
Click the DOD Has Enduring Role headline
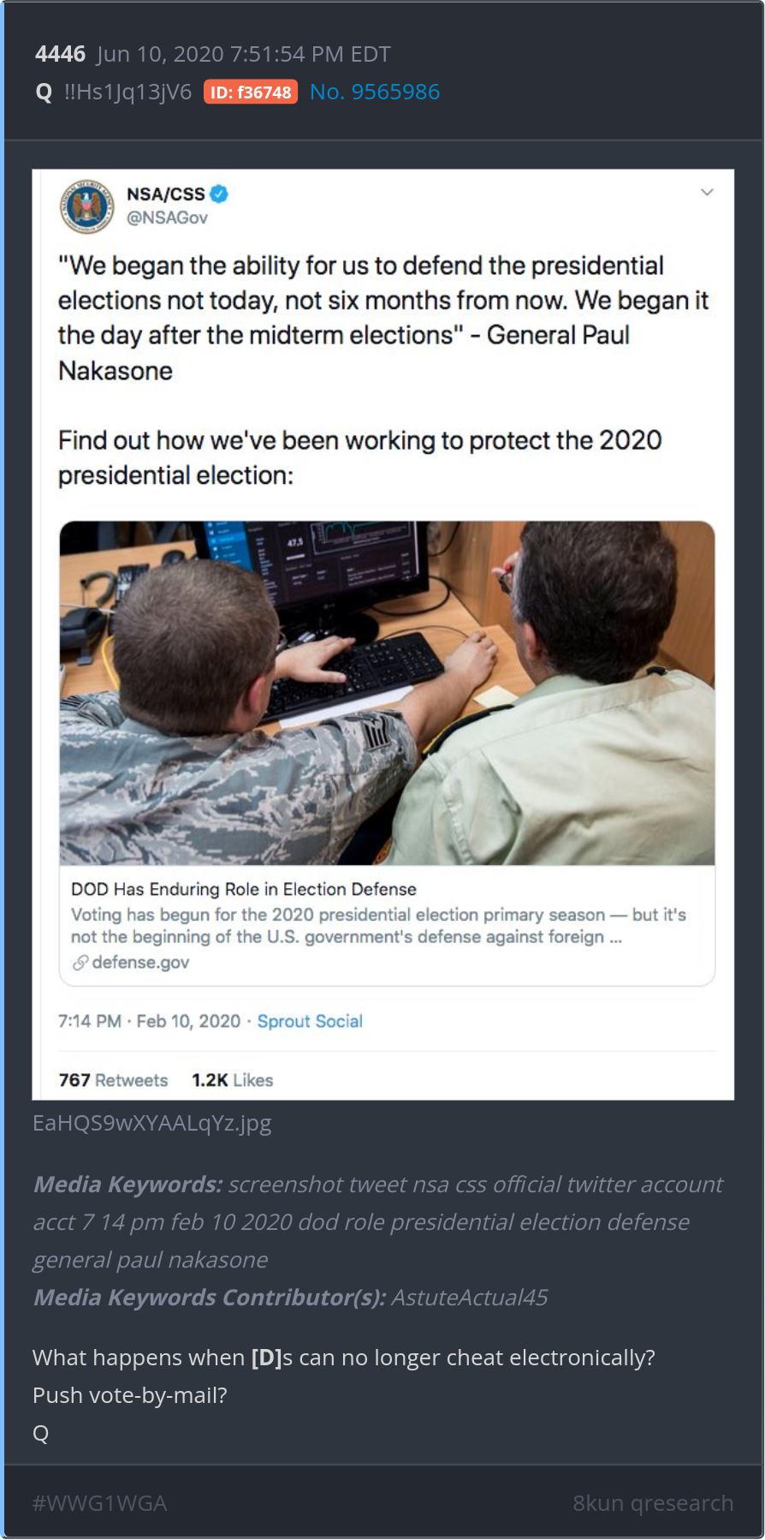point(244,889)
